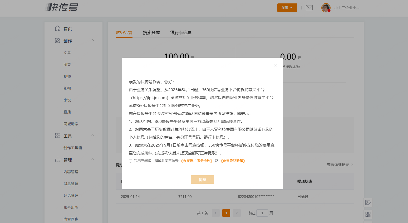Open 内容同步 in sidebar
The height and width of the screenshot is (223, 408).
pos(71,219)
